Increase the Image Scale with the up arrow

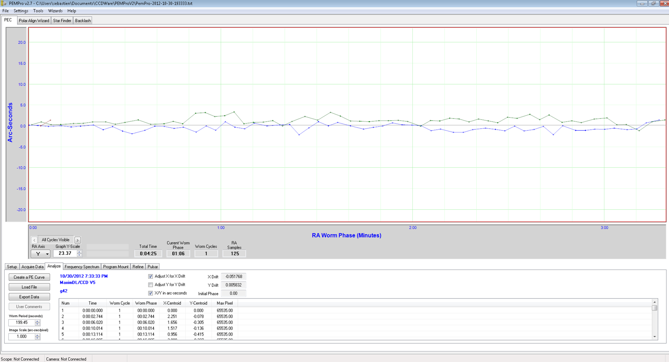click(38, 335)
